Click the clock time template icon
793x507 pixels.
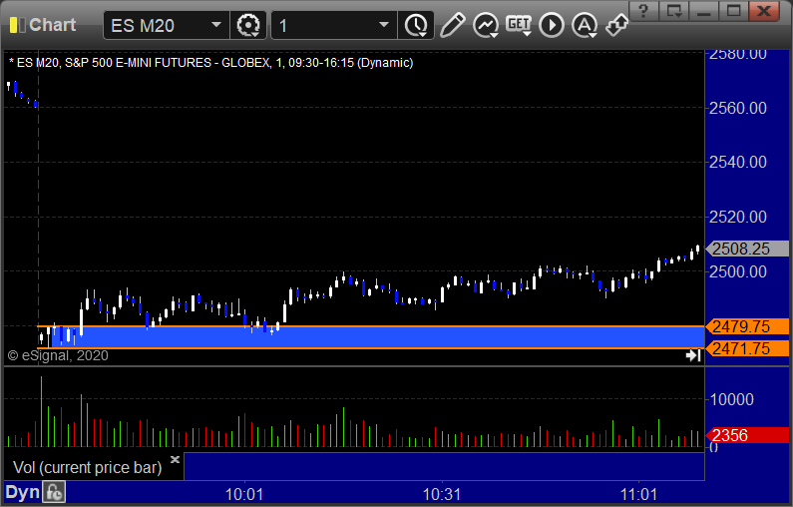pyautogui.click(x=415, y=25)
